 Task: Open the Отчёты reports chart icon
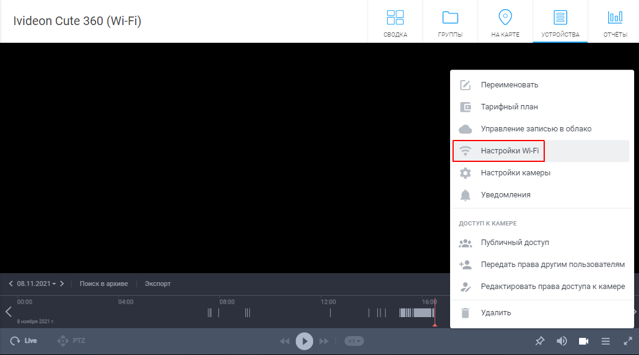(x=615, y=18)
